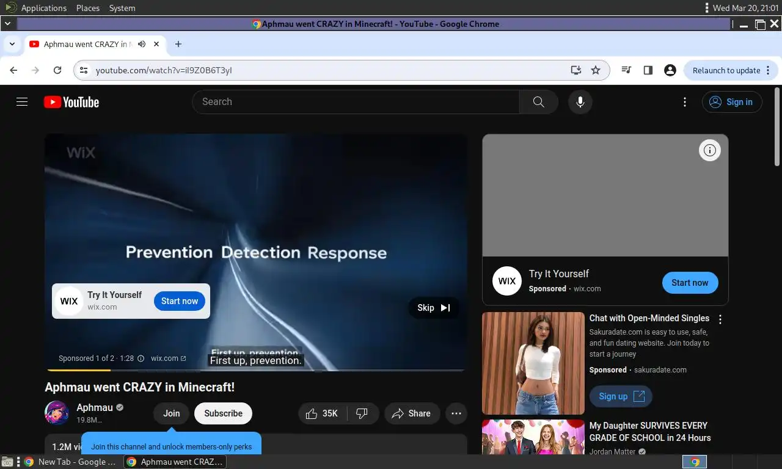
Task: Click the search magnifier button
Action: point(538,102)
